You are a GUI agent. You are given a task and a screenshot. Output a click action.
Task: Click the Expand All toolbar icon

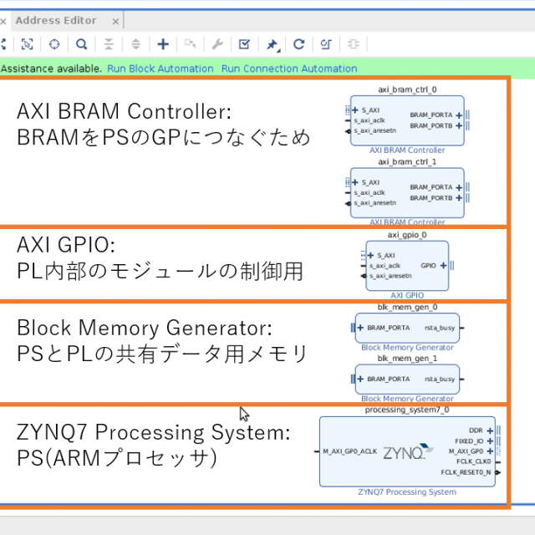click(136, 44)
